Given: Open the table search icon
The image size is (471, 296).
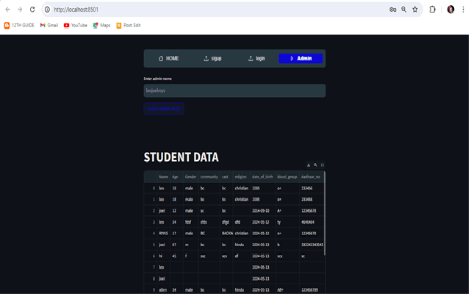Looking at the screenshot, I should pyautogui.click(x=315, y=165).
